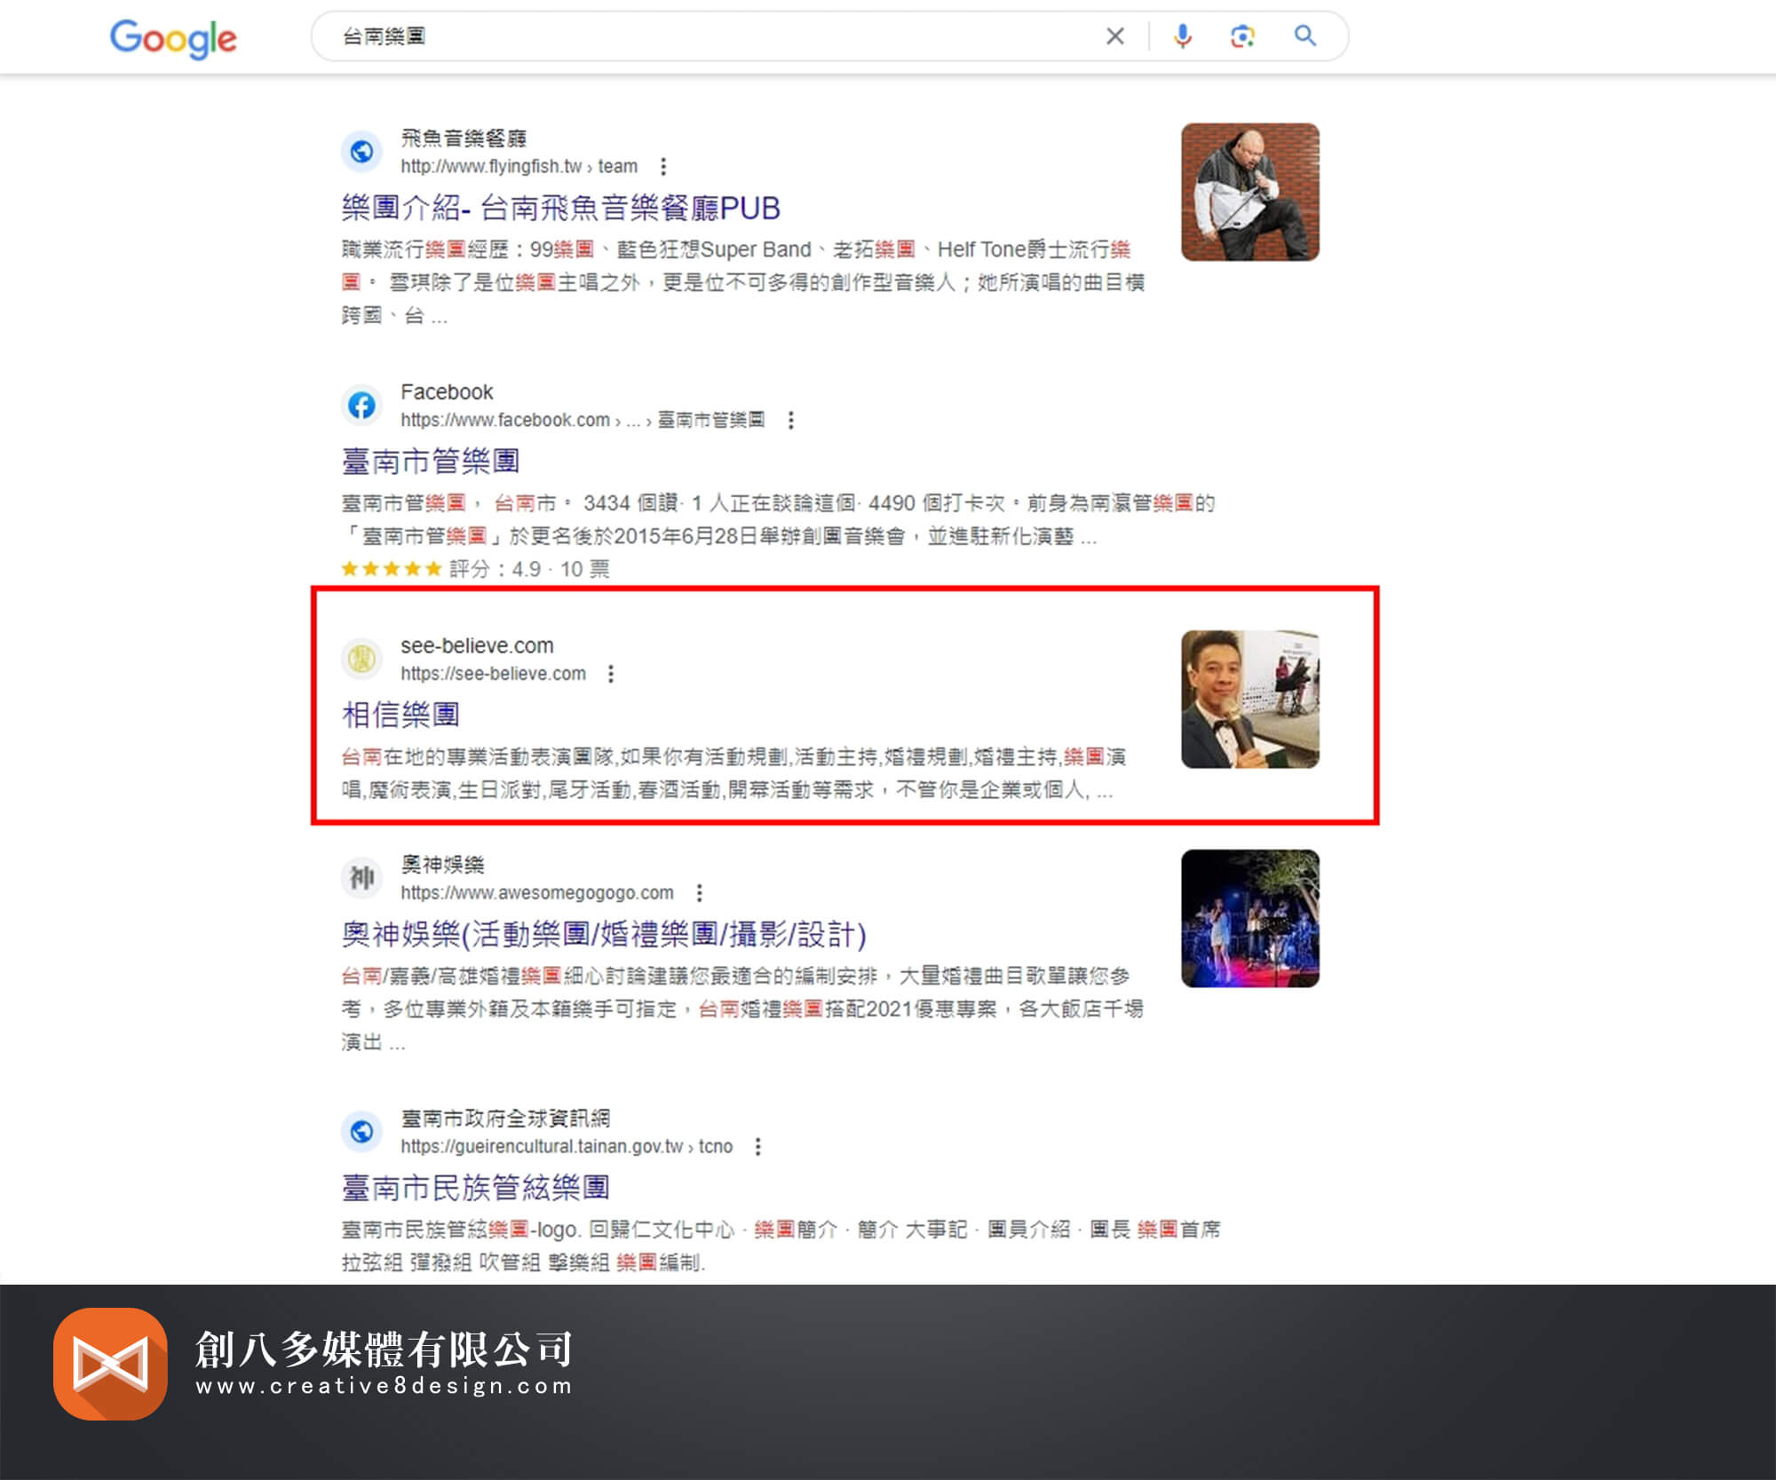Viewport: 1776px width, 1480px height.
Task: Open Google Lens image search icon
Action: (x=1242, y=36)
